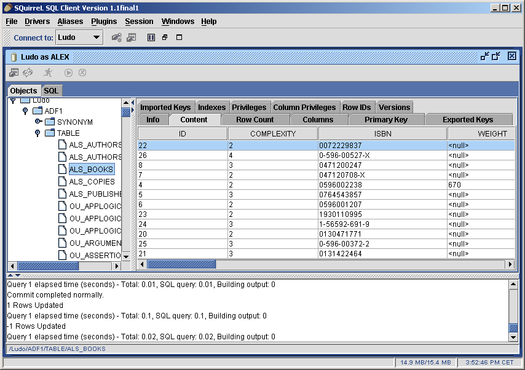The image size is (525, 370).
Task: Click the session properties icon in session toolbar
Action: [14, 73]
